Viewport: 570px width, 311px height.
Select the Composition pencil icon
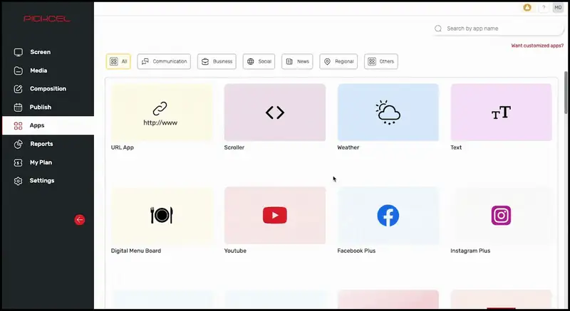(19, 89)
